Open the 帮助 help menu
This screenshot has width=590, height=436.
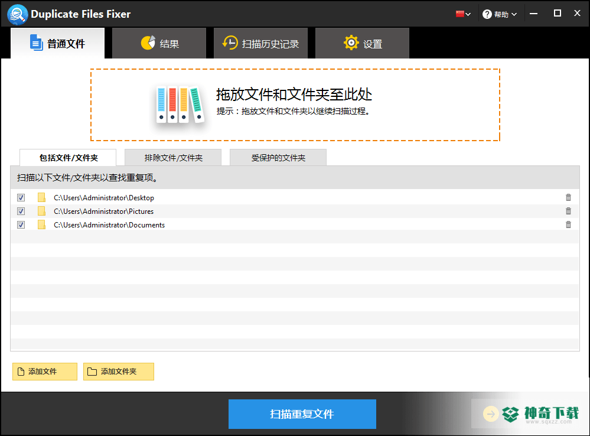click(x=500, y=14)
